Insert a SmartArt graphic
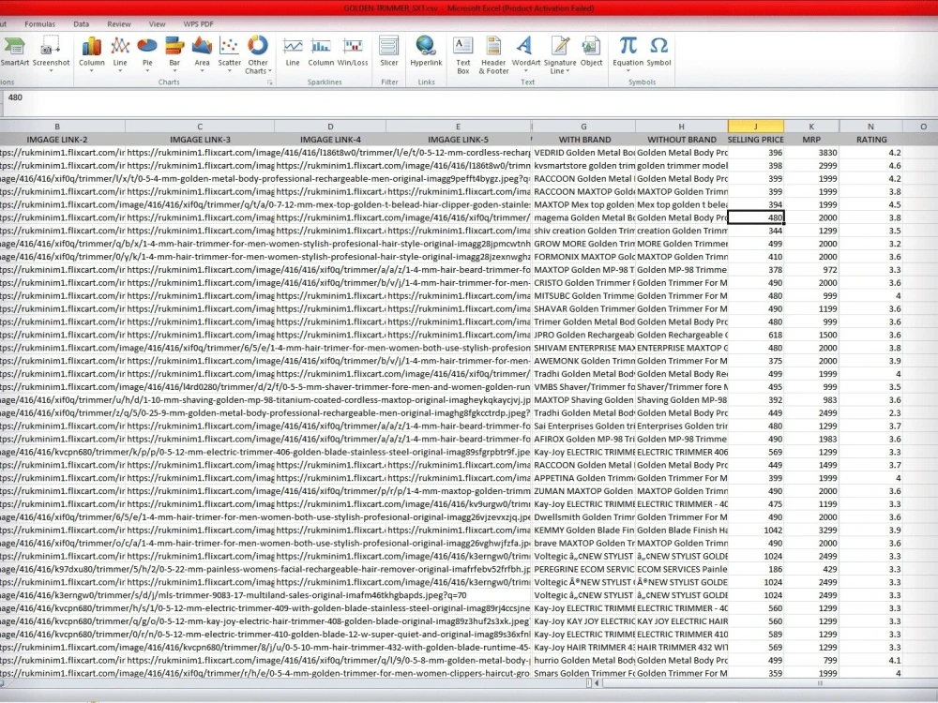The height and width of the screenshot is (703, 938). pos(14,52)
